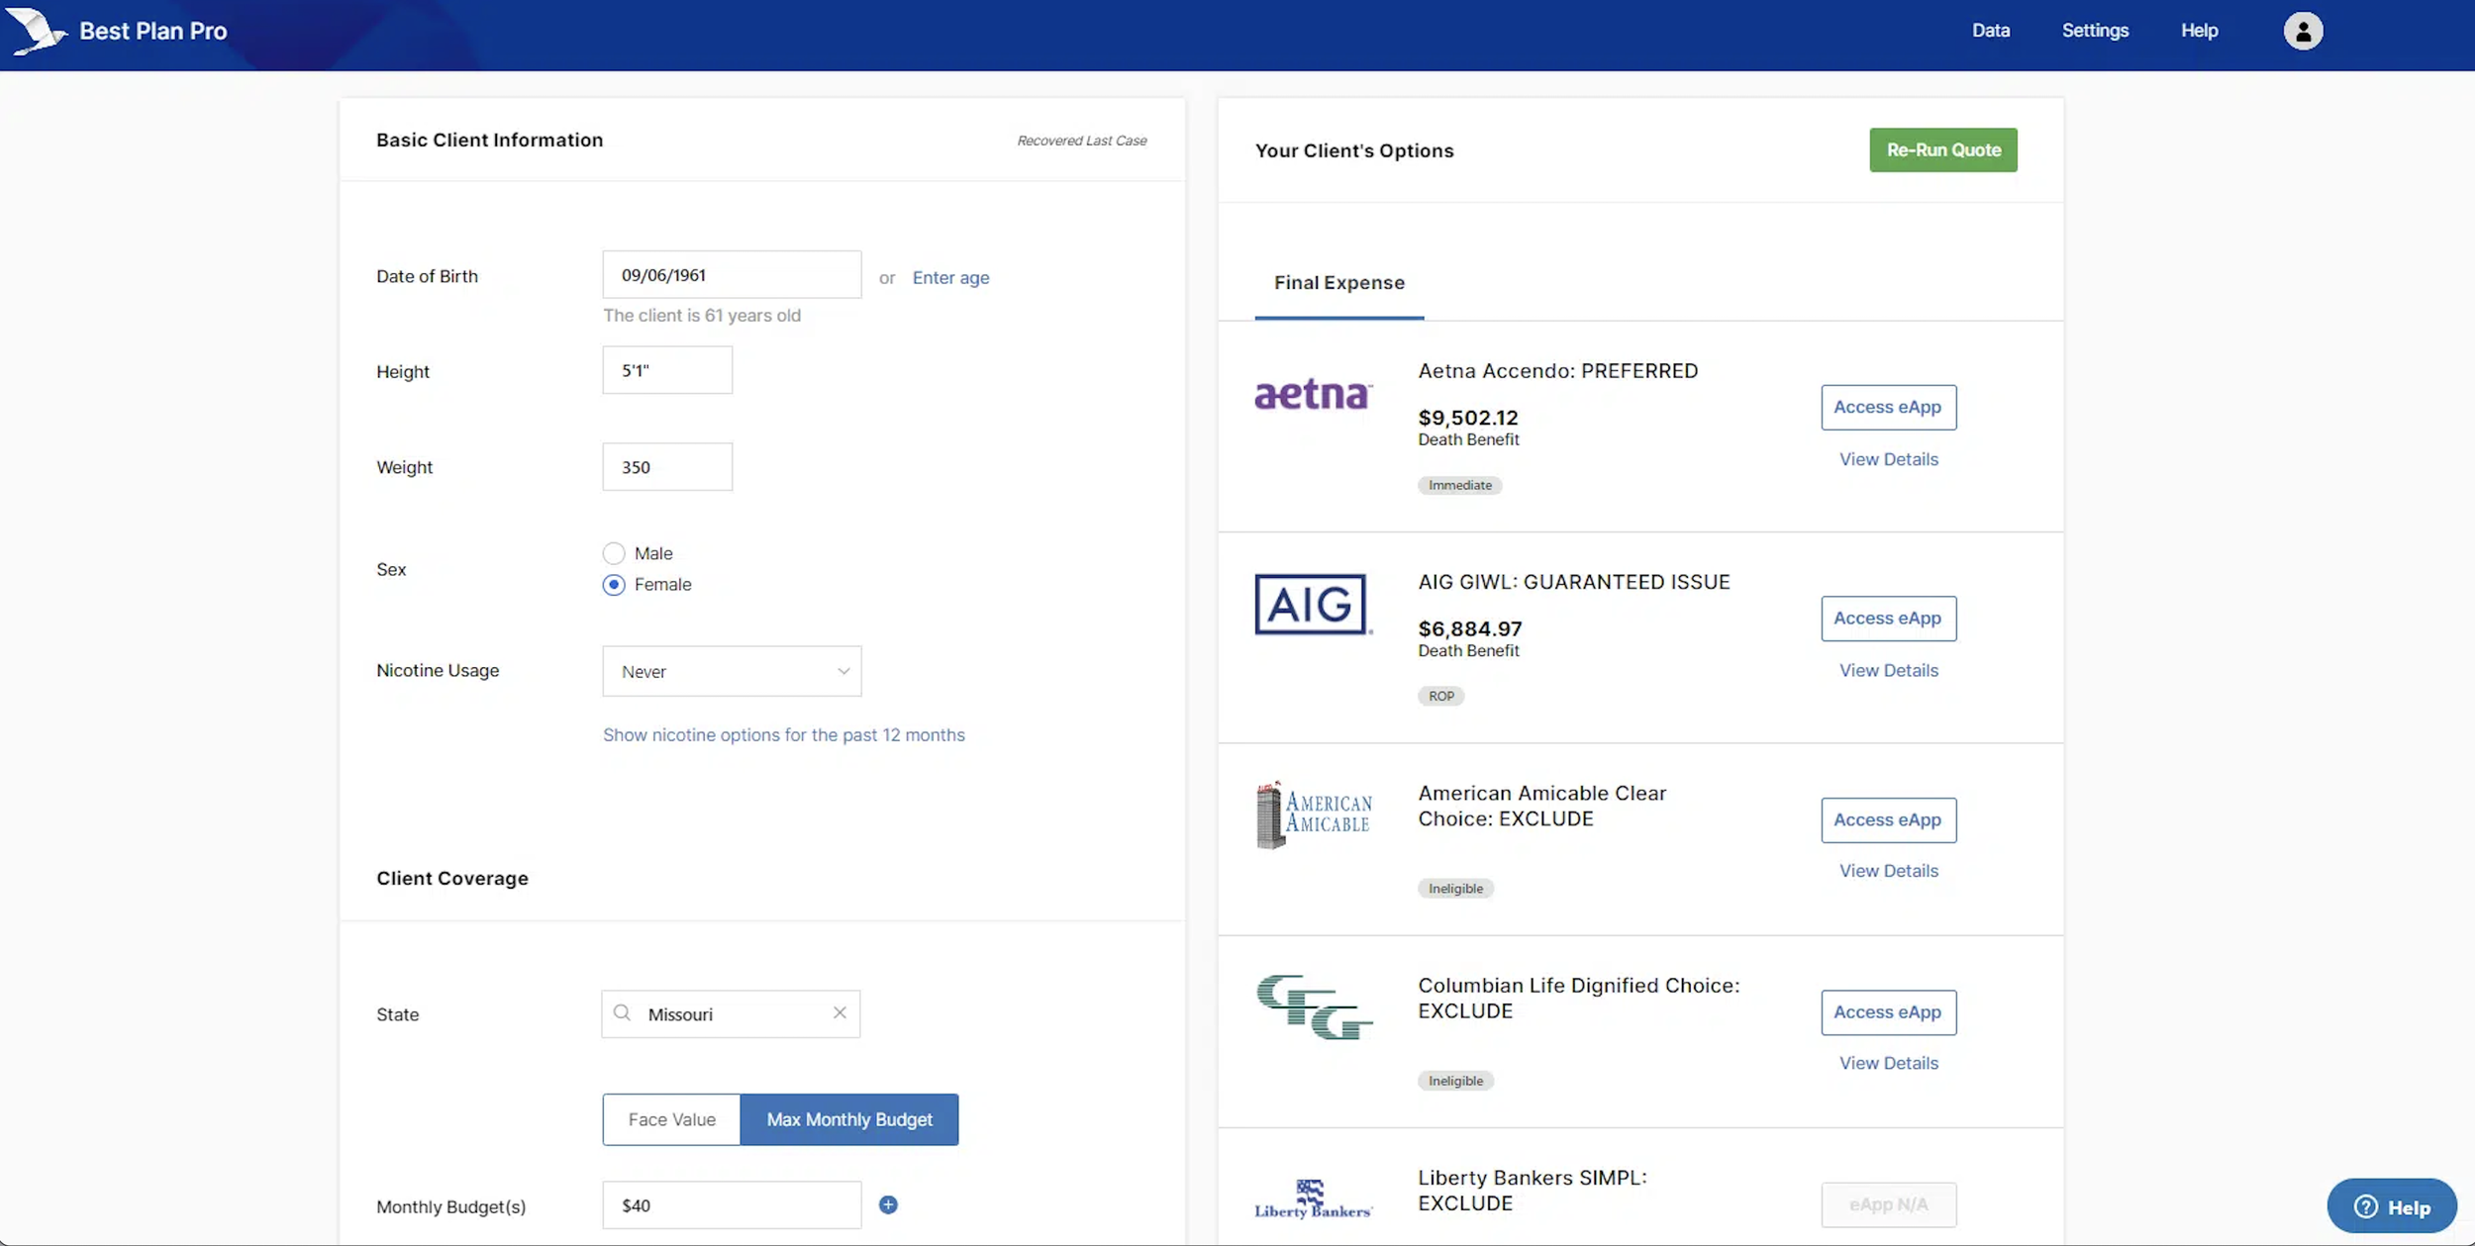
Task: Select the Final Expense tab
Action: tap(1338, 283)
